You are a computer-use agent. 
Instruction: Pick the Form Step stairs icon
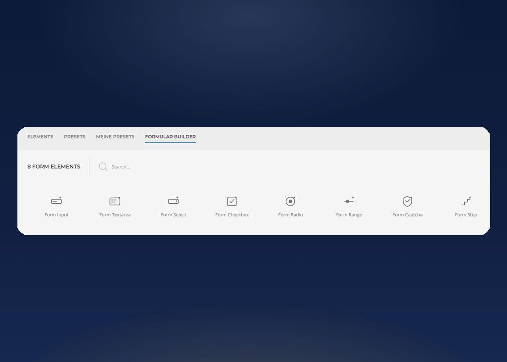coord(466,201)
